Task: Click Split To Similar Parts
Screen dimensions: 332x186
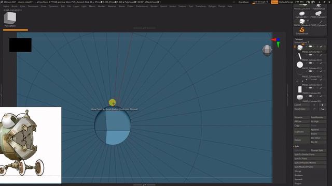Action: click(310, 154)
